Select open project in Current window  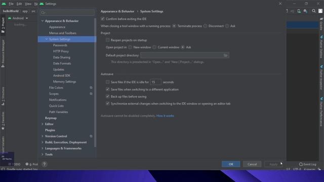point(154,47)
